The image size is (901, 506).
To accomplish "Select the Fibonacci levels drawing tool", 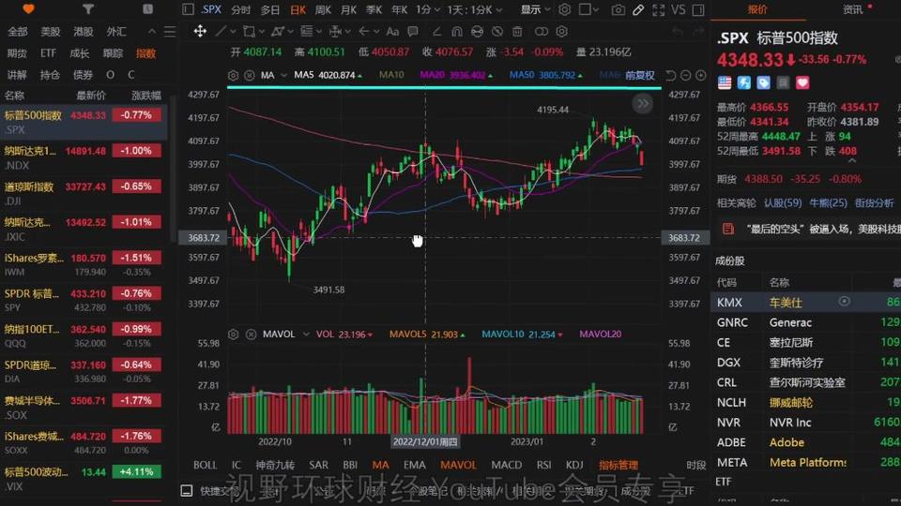I will point(306,31).
